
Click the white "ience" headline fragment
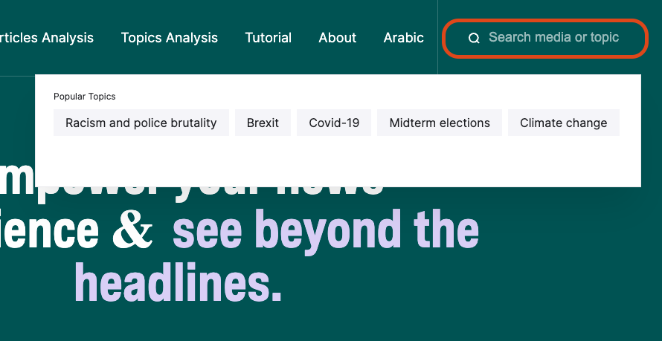pos(49,230)
